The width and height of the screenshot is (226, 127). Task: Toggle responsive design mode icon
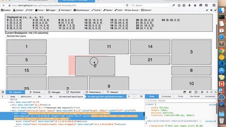(x=196, y=92)
